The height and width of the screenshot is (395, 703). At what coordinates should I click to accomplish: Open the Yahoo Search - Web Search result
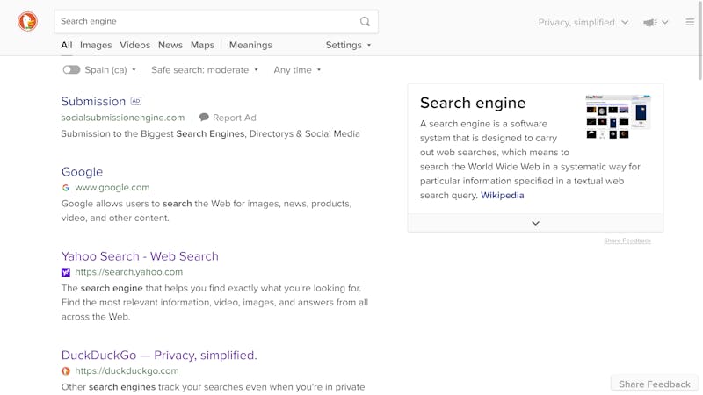click(140, 256)
